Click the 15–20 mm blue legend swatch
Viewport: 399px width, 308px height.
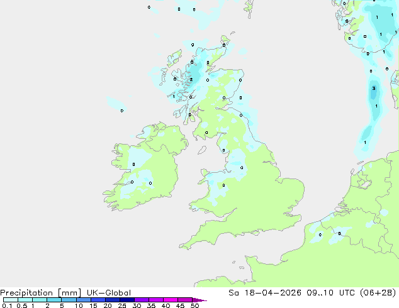pyautogui.click(x=98, y=300)
